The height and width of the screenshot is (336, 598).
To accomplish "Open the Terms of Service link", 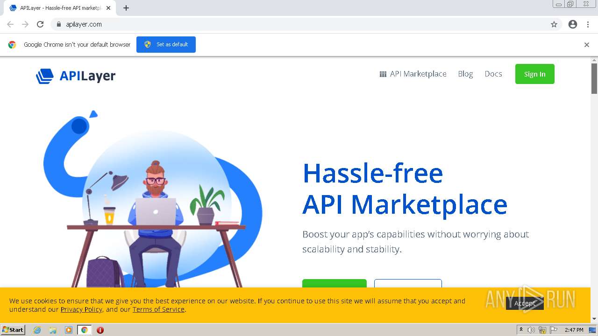I will (158, 309).
